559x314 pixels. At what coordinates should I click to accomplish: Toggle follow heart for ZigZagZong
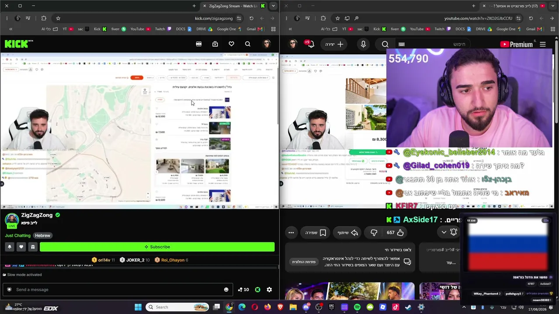tap(21, 247)
